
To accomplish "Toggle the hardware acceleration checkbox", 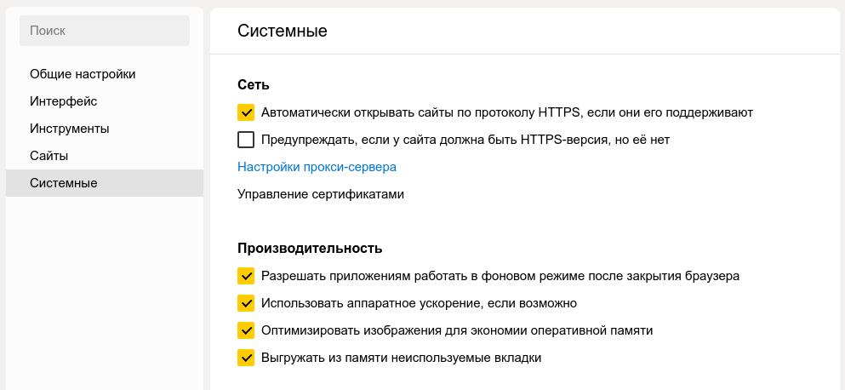I will pos(247,303).
